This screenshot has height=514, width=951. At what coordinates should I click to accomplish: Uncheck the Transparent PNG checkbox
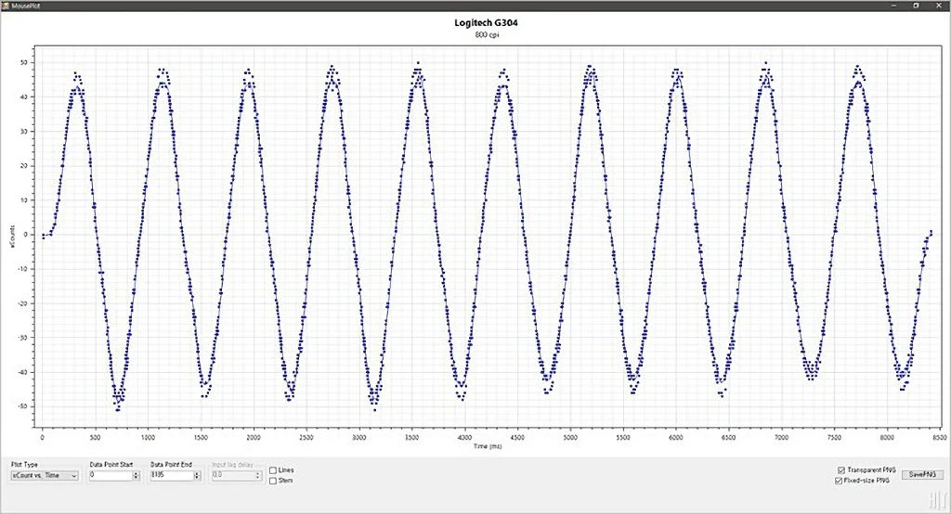[x=841, y=470]
